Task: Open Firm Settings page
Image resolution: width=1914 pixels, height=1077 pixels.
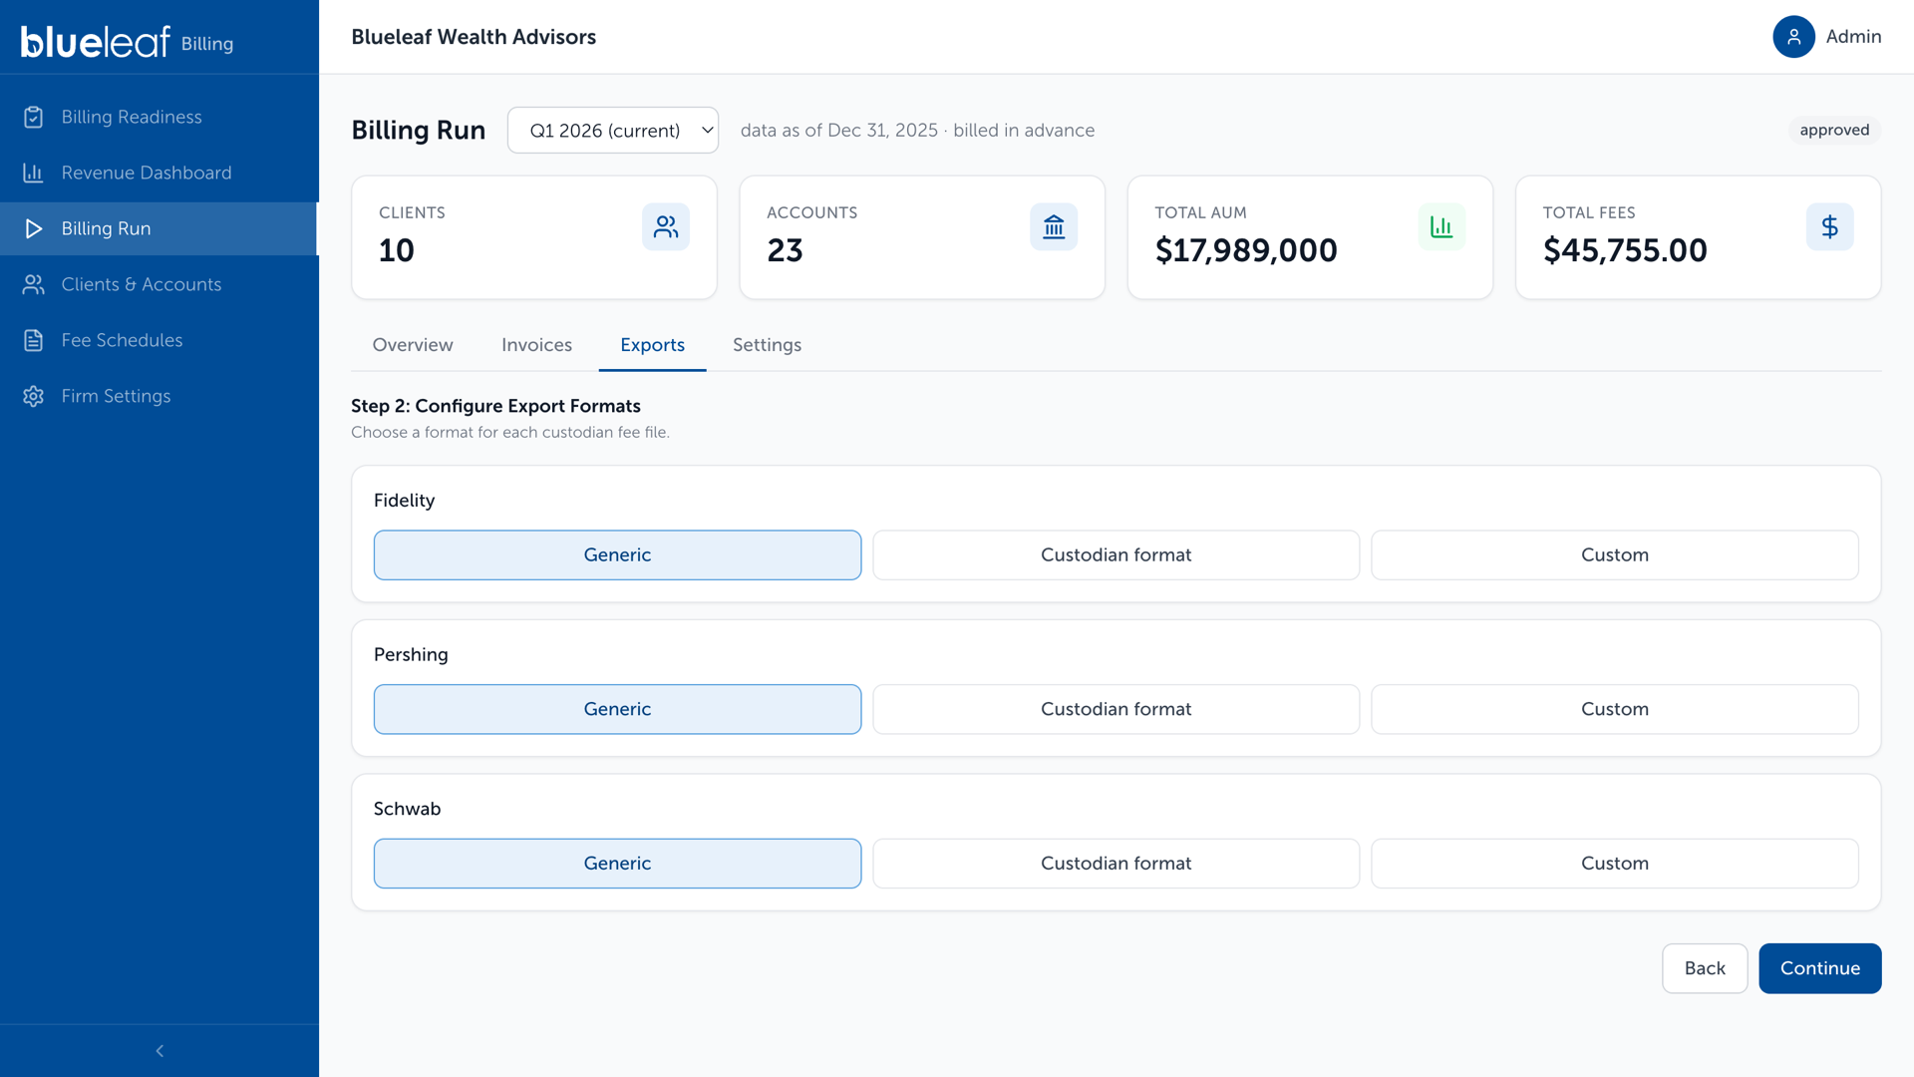Action: pyautogui.click(x=159, y=396)
